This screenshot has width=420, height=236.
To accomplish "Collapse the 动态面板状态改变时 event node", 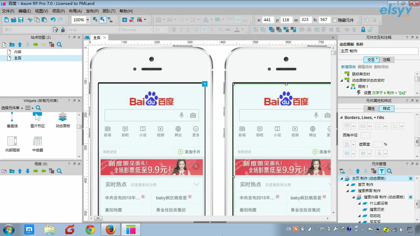I will [342, 81].
